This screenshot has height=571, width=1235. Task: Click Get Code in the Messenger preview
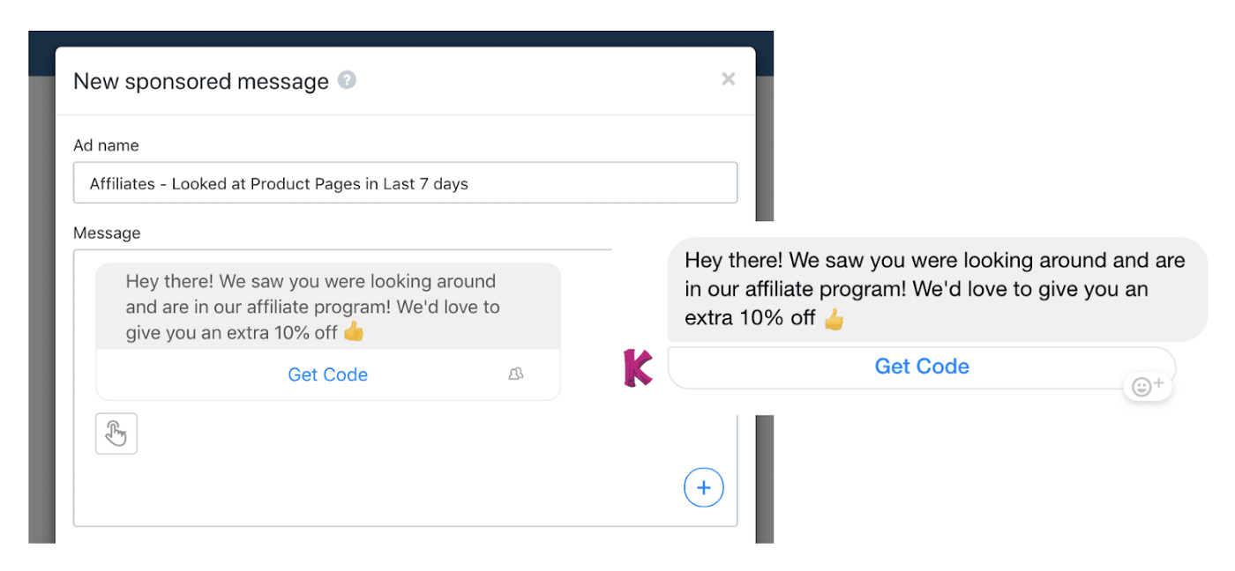[922, 367]
